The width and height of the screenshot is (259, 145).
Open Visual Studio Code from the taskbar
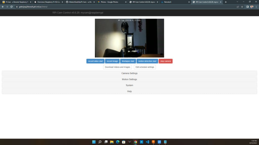[x=148, y=142]
